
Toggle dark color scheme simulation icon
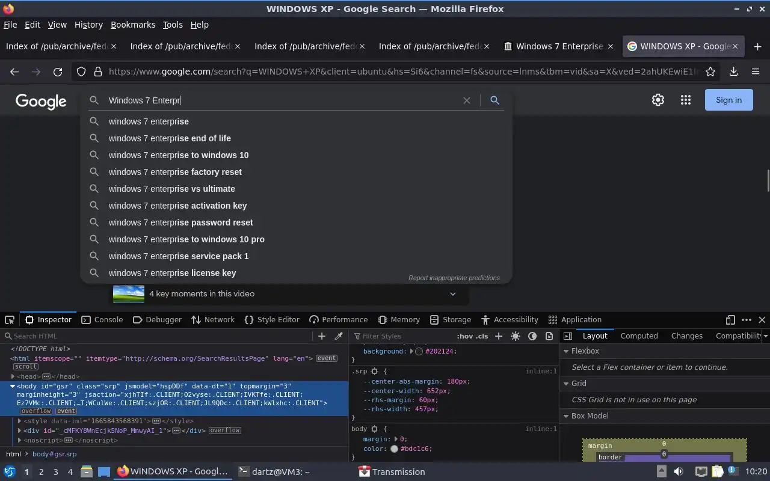click(532, 336)
